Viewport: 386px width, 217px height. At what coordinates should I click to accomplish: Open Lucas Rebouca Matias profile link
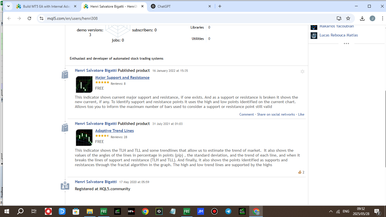point(339,35)
